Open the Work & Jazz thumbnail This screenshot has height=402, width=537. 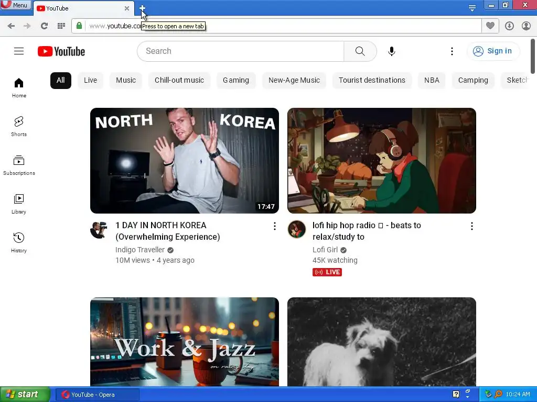(x=185, y=342)
